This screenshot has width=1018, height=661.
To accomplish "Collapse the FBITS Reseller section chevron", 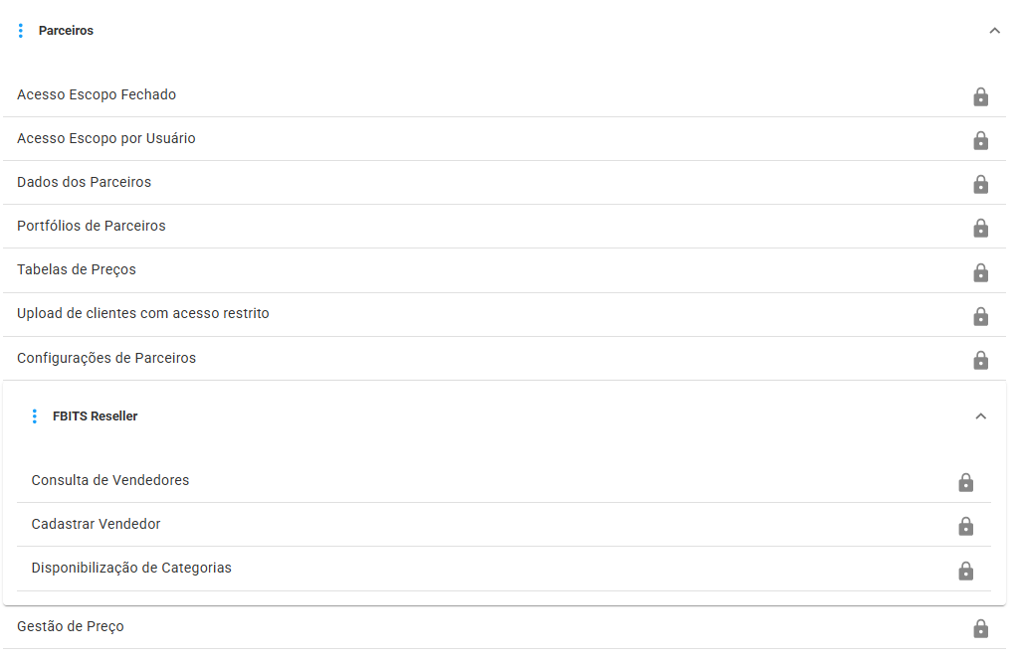I will (x=980, y=415).
